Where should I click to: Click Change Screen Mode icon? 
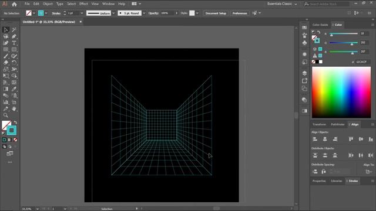10,154
